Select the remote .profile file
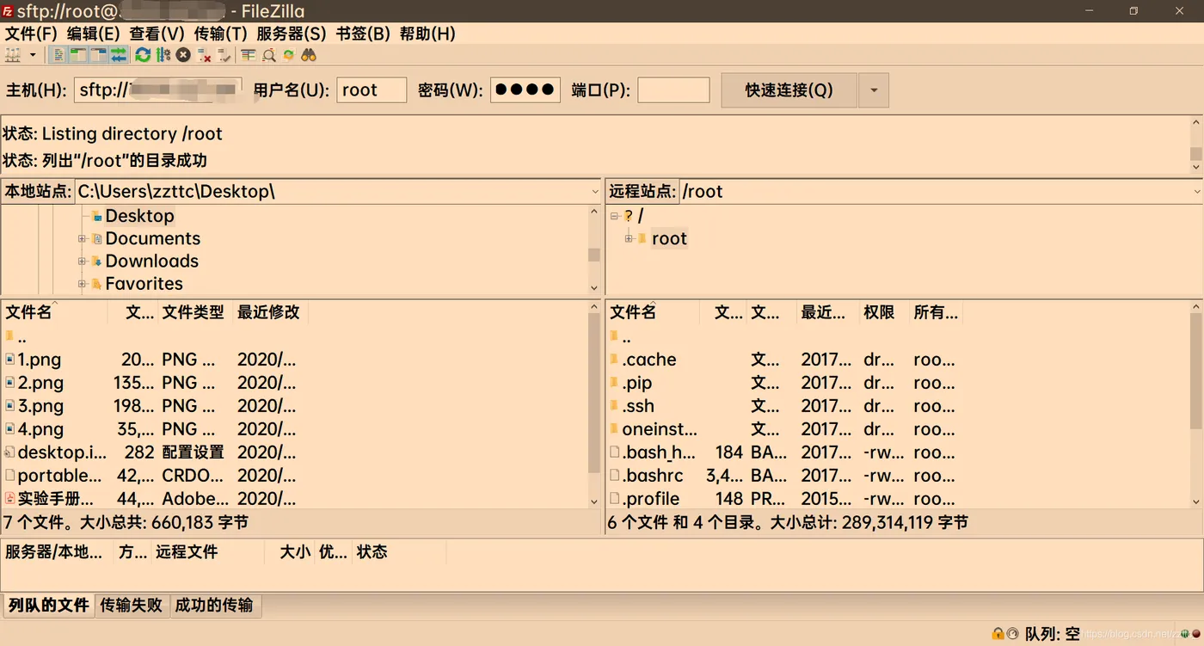Image resolution: width=1204 pixels, height=646 pixels. (651, 499)
